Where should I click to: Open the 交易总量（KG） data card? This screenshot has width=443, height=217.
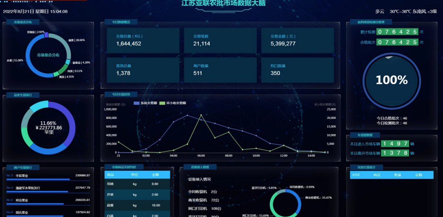pyautogui.click(x=143, y=40)
